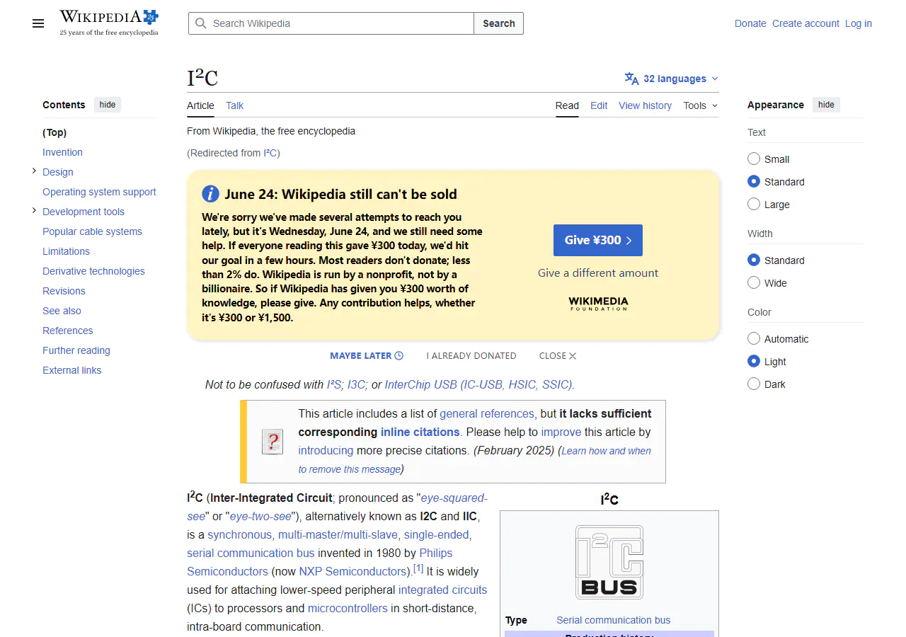906x637 pixels.
Task: Click the Wikimedia Foundation logo
Action: [598, 304]
